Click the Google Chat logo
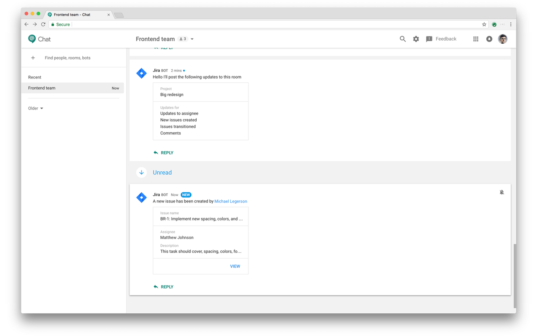Image resolution: width=538 pixels, height=336 pixels. tap(39, 39)
